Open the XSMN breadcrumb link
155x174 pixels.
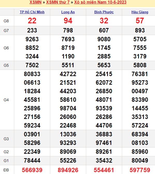[35, 2]
